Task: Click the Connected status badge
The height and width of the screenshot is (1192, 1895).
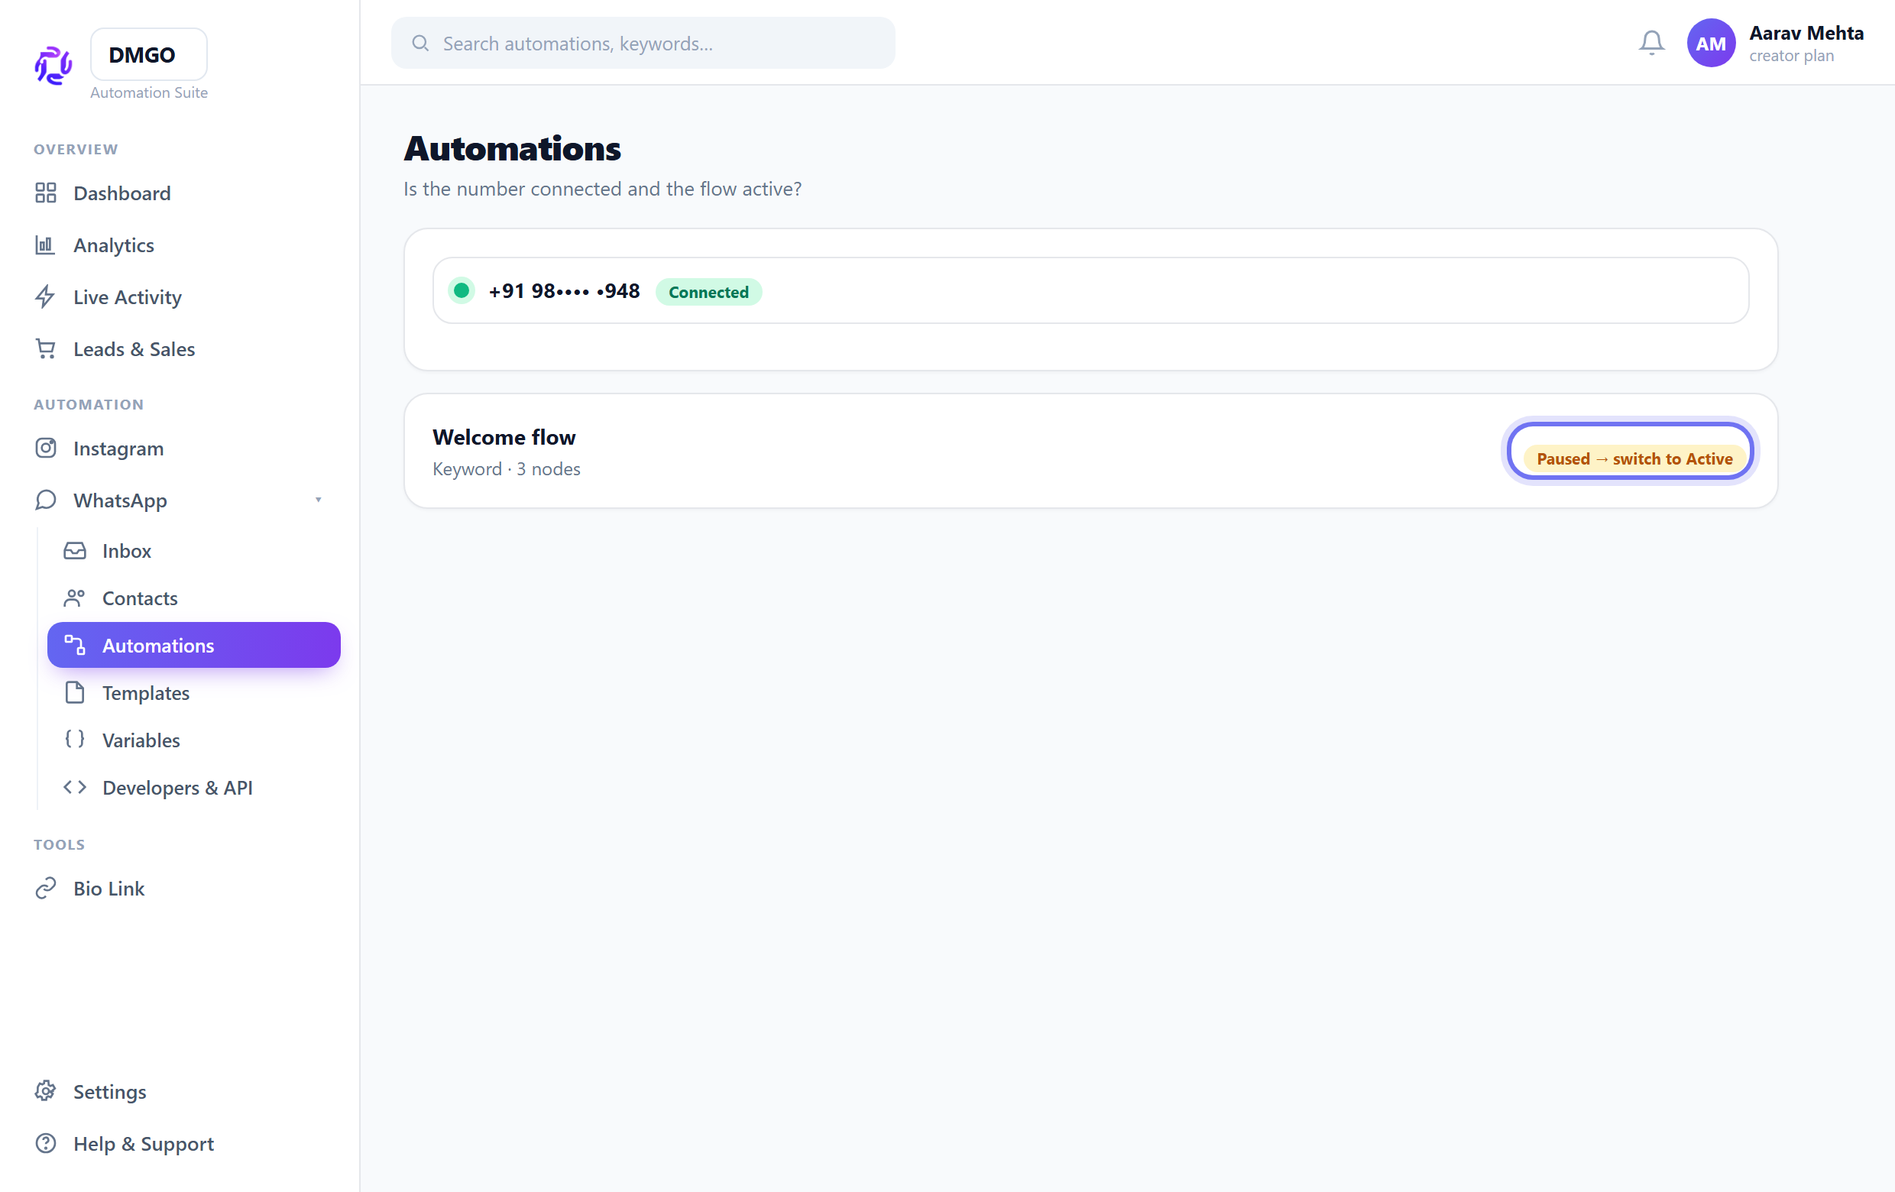Action: point(708,292)
